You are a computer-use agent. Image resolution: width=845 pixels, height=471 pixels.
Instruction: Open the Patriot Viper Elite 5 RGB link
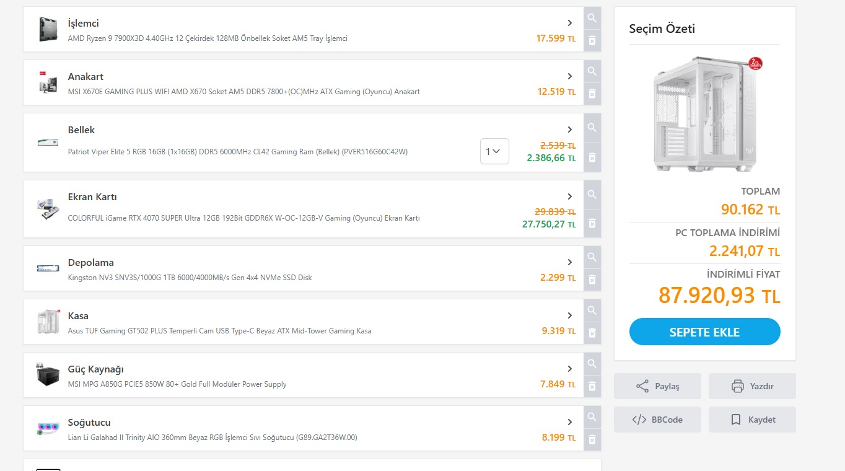pyautogui.click(x=238, y=152)
